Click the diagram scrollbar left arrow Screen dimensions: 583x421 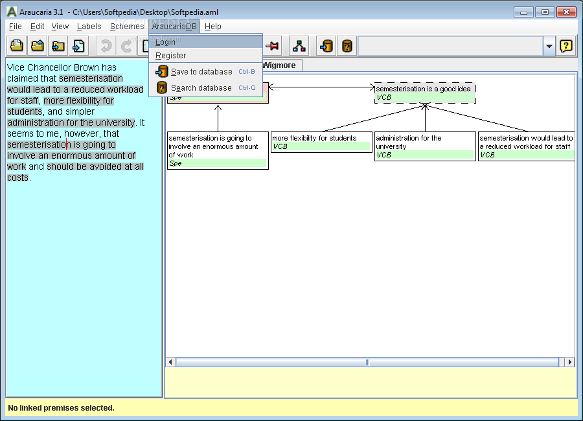click(170, 362)
